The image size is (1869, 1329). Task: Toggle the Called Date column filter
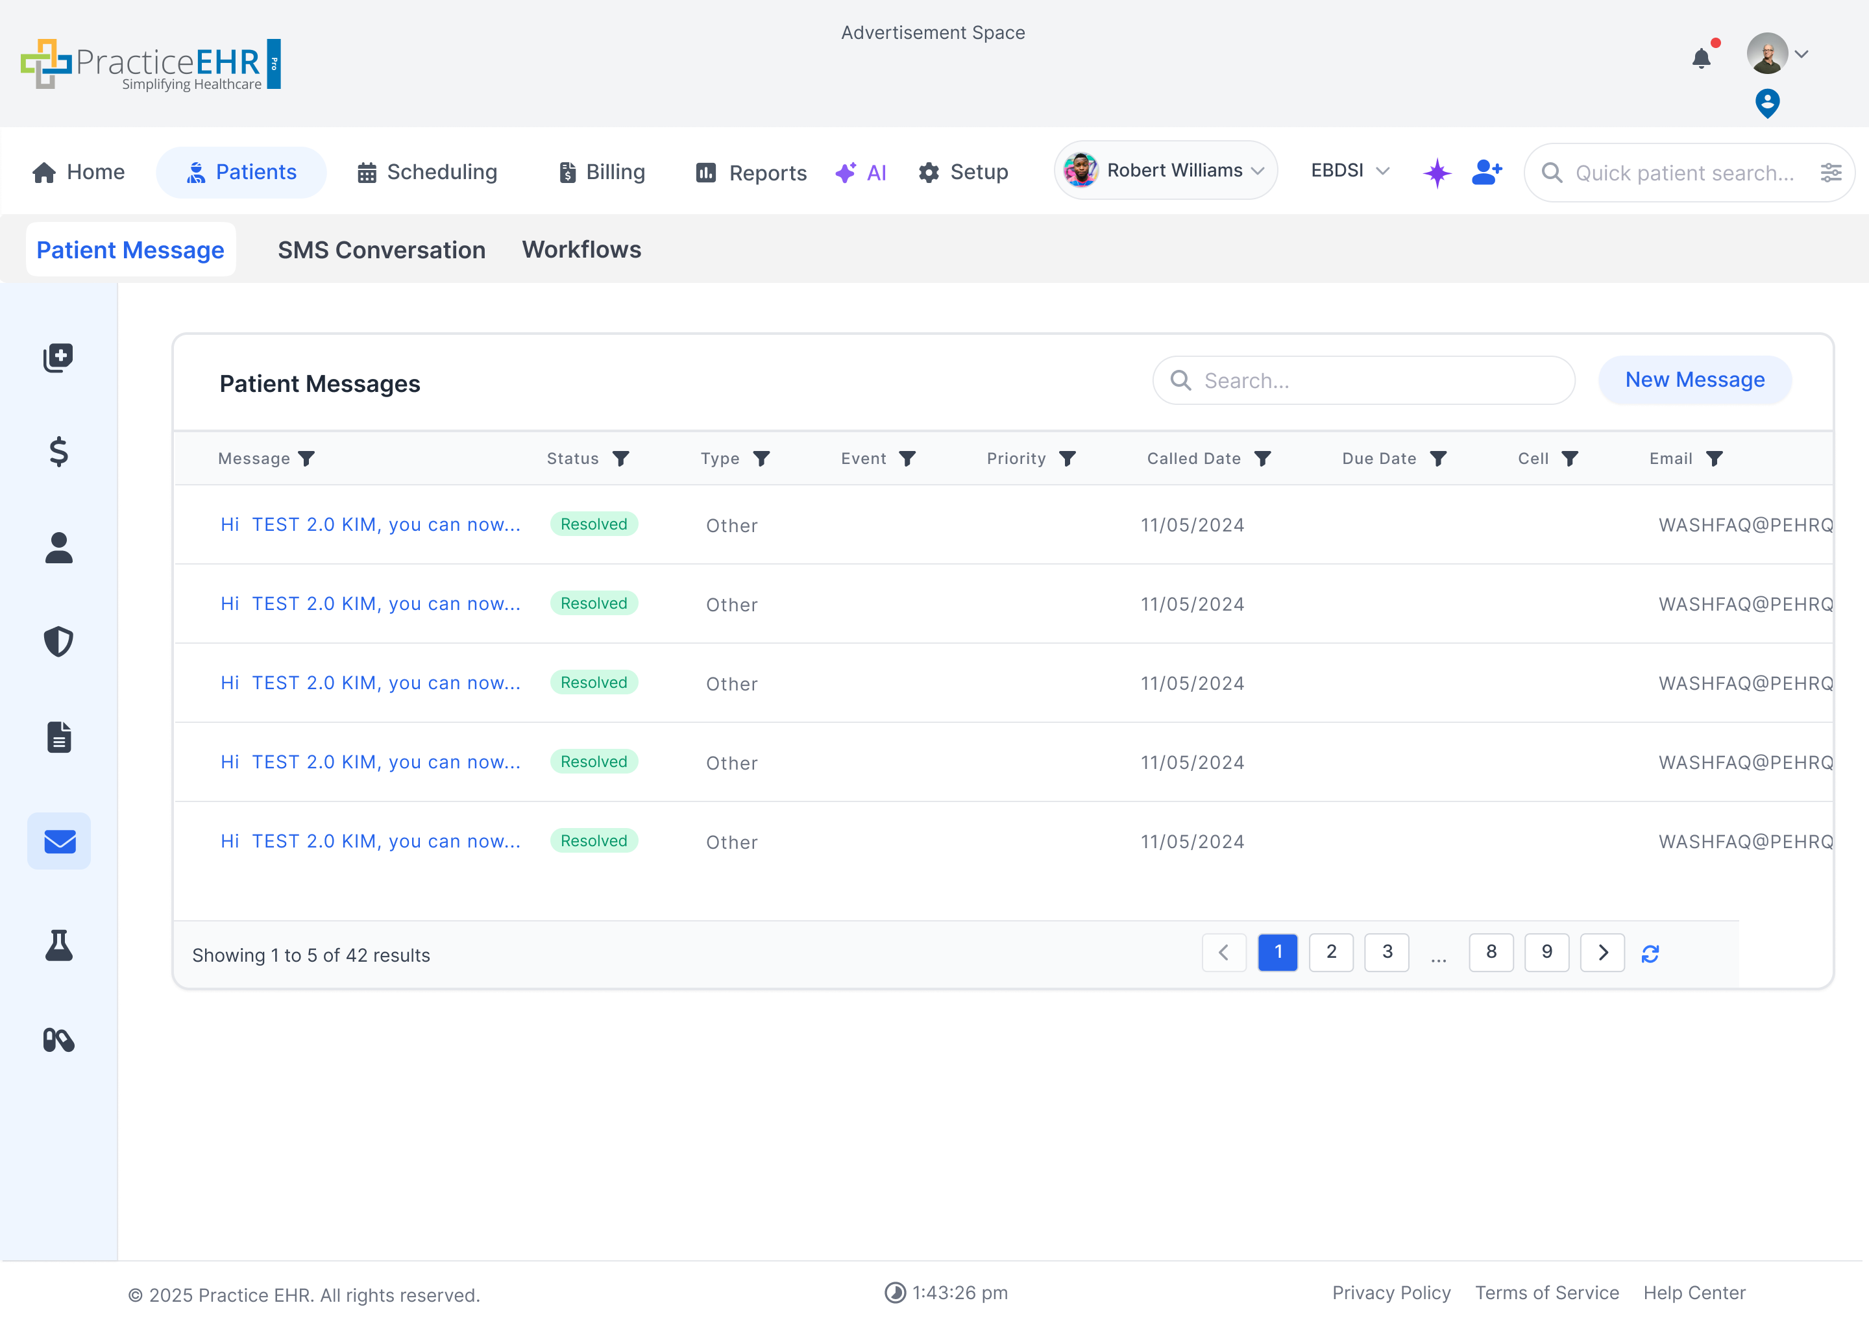coord(1263,458)
